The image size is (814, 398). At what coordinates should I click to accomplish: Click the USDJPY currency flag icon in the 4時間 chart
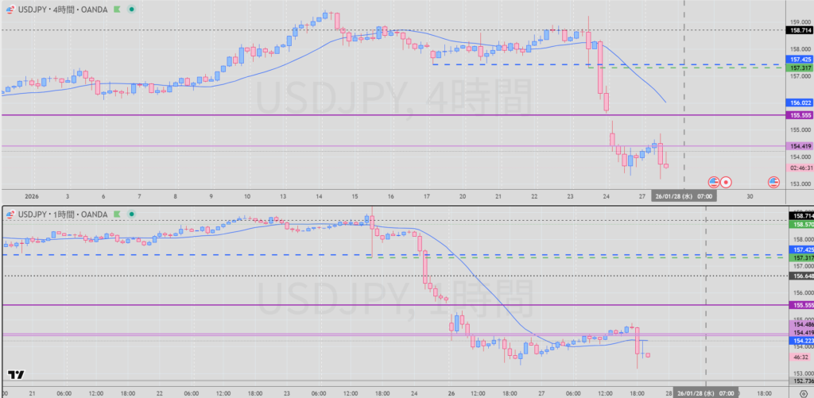click(9, 8)
